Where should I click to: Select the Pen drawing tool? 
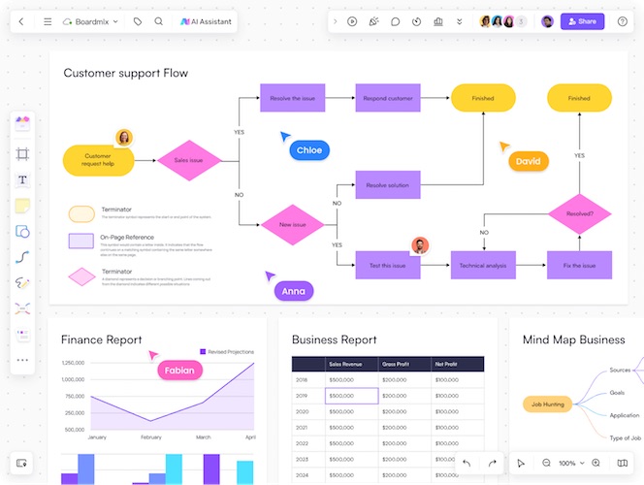pyautogui.click(x=22, y=283)
